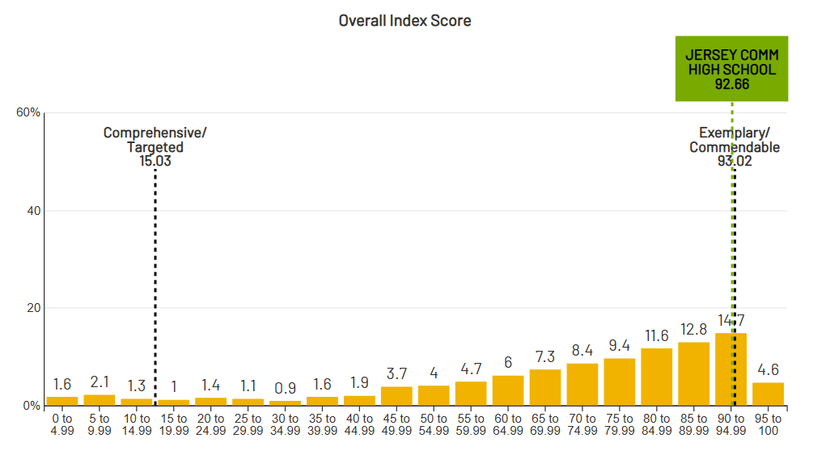Select the bar for the 95 to 100 range
Screen dimensions: 826x451
[x=768, y=394]
